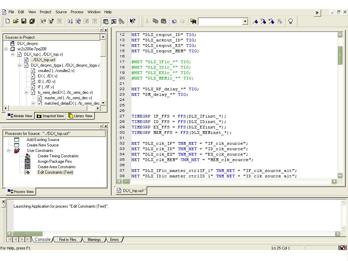
Task: Switch to Snapshot View tab
Action: [50, 116]
